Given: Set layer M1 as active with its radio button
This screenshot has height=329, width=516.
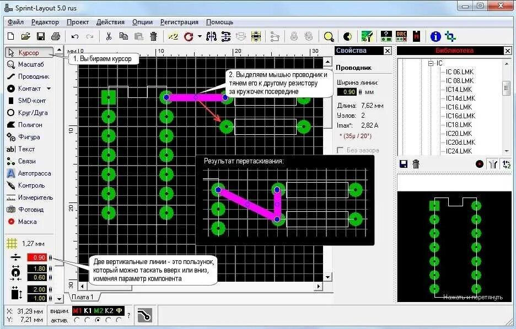Looking at the screenshot, I should click(x=77, y=320).
